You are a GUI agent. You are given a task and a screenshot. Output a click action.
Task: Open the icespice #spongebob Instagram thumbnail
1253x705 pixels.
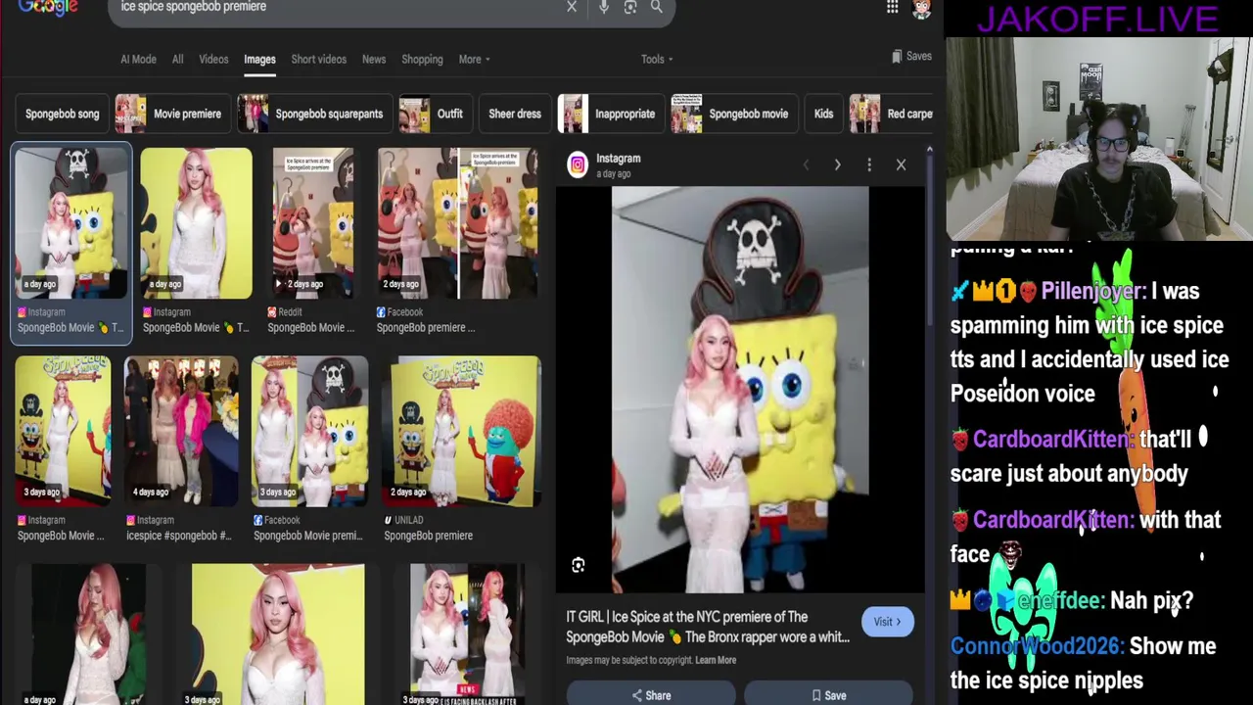[181, 431]
